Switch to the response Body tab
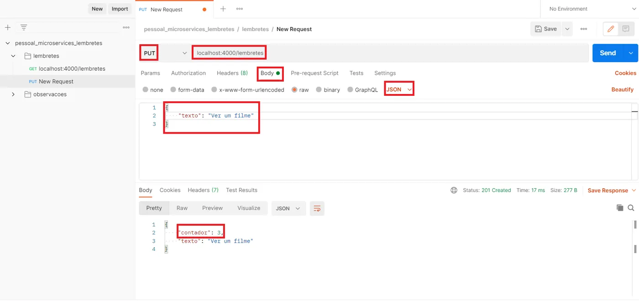639x301 pixels. click(146, 190)
